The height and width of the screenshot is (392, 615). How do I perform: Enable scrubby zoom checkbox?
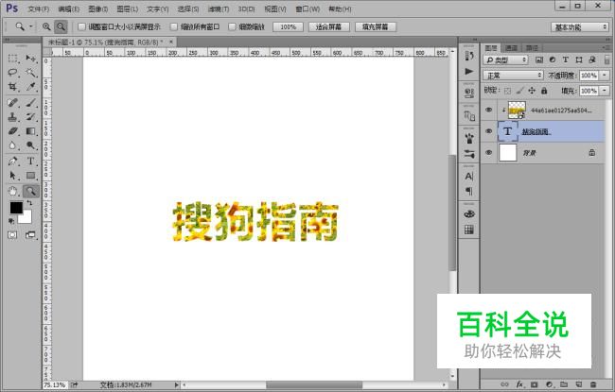click(232, 26)
